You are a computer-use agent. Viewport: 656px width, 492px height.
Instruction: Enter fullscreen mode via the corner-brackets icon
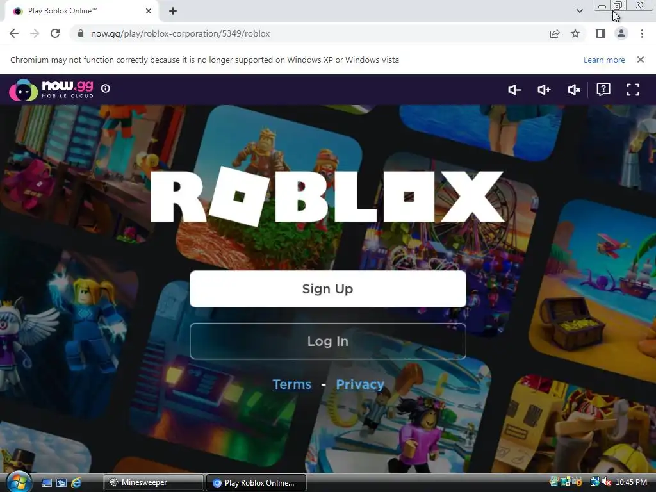pos(632,90)
